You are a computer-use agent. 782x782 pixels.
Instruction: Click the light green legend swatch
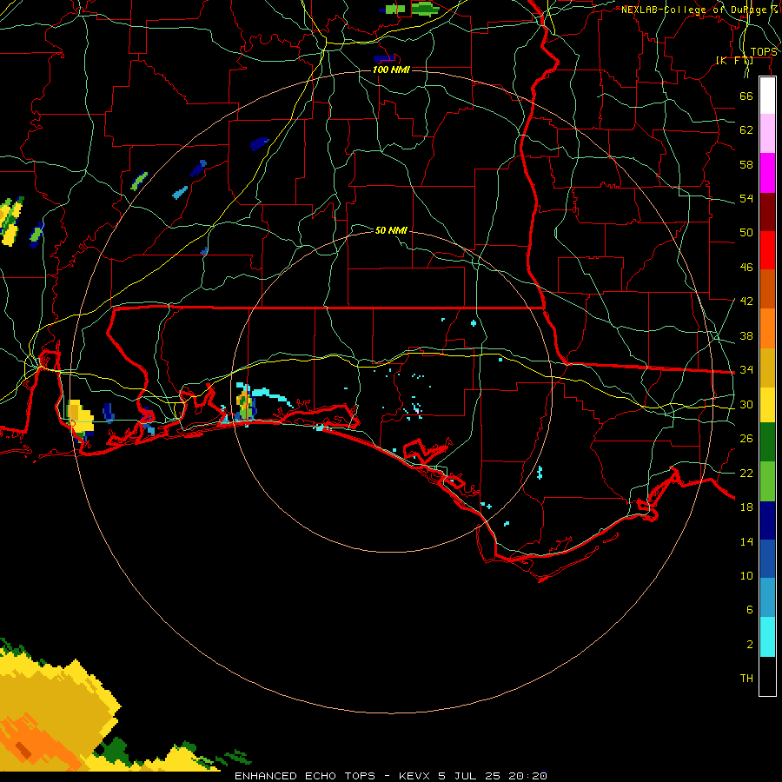(x=767, y=481)
